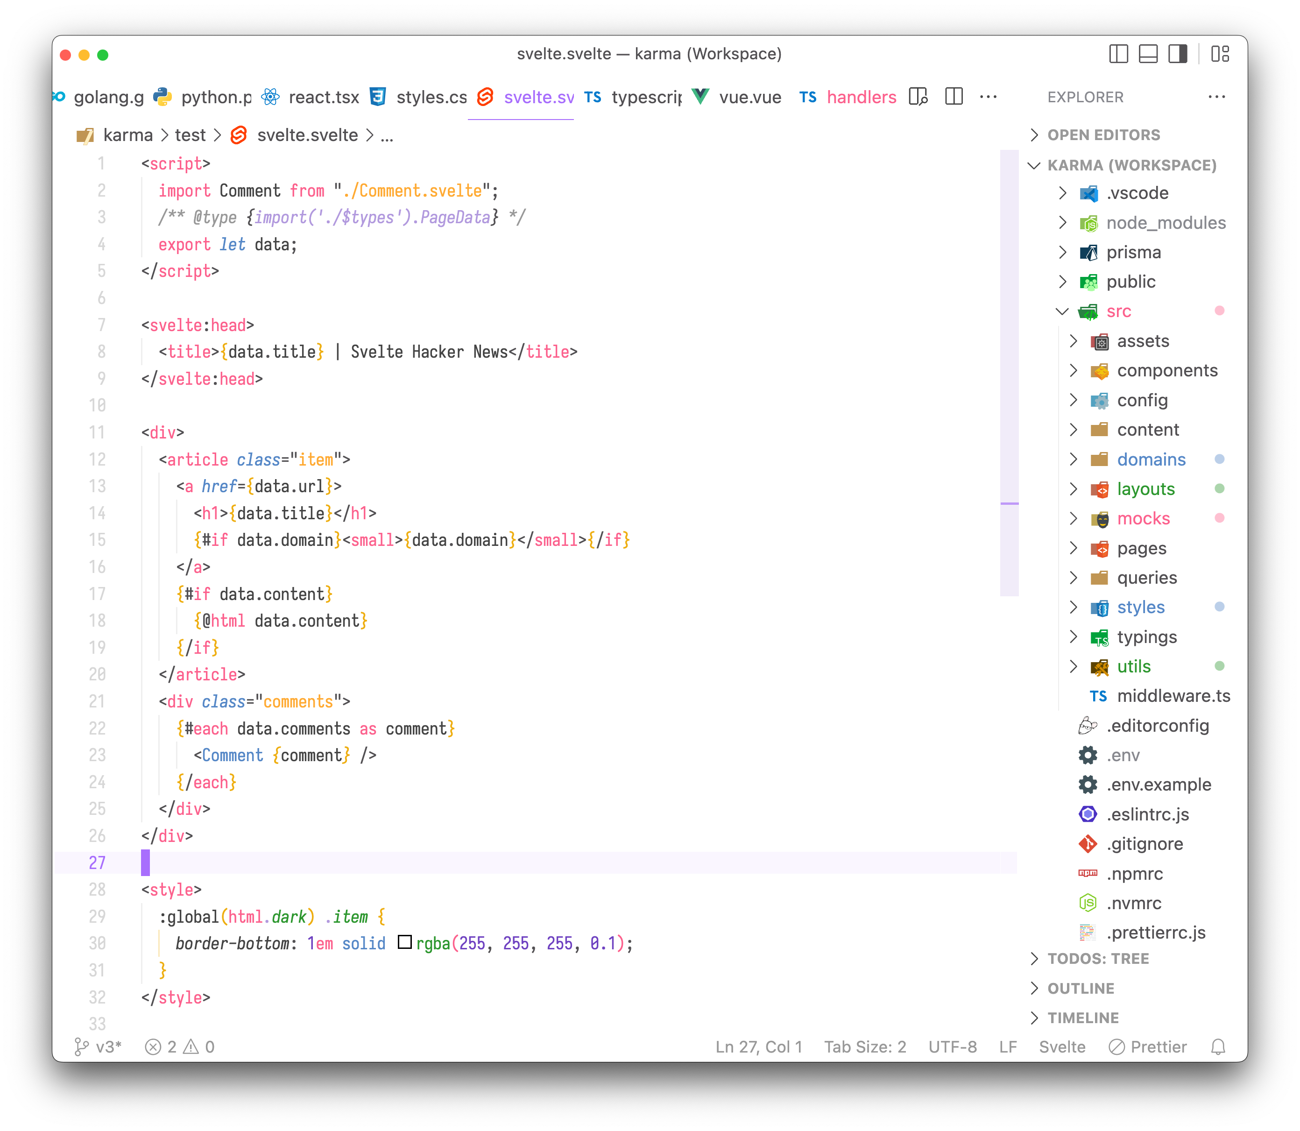Expand the OUTLINE section
This screenshot has height=1131, width=1300.
coord(1081,989)
